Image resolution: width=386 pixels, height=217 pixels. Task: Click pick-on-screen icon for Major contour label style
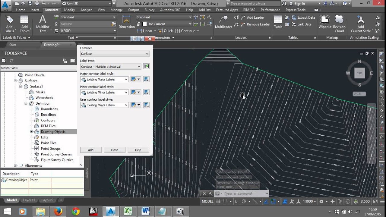click(146, 79)
